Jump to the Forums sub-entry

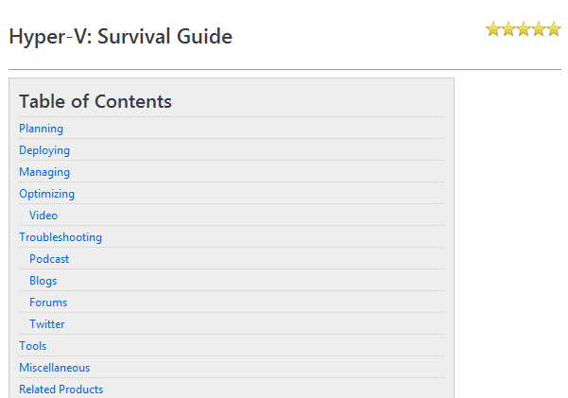[48, 303]
